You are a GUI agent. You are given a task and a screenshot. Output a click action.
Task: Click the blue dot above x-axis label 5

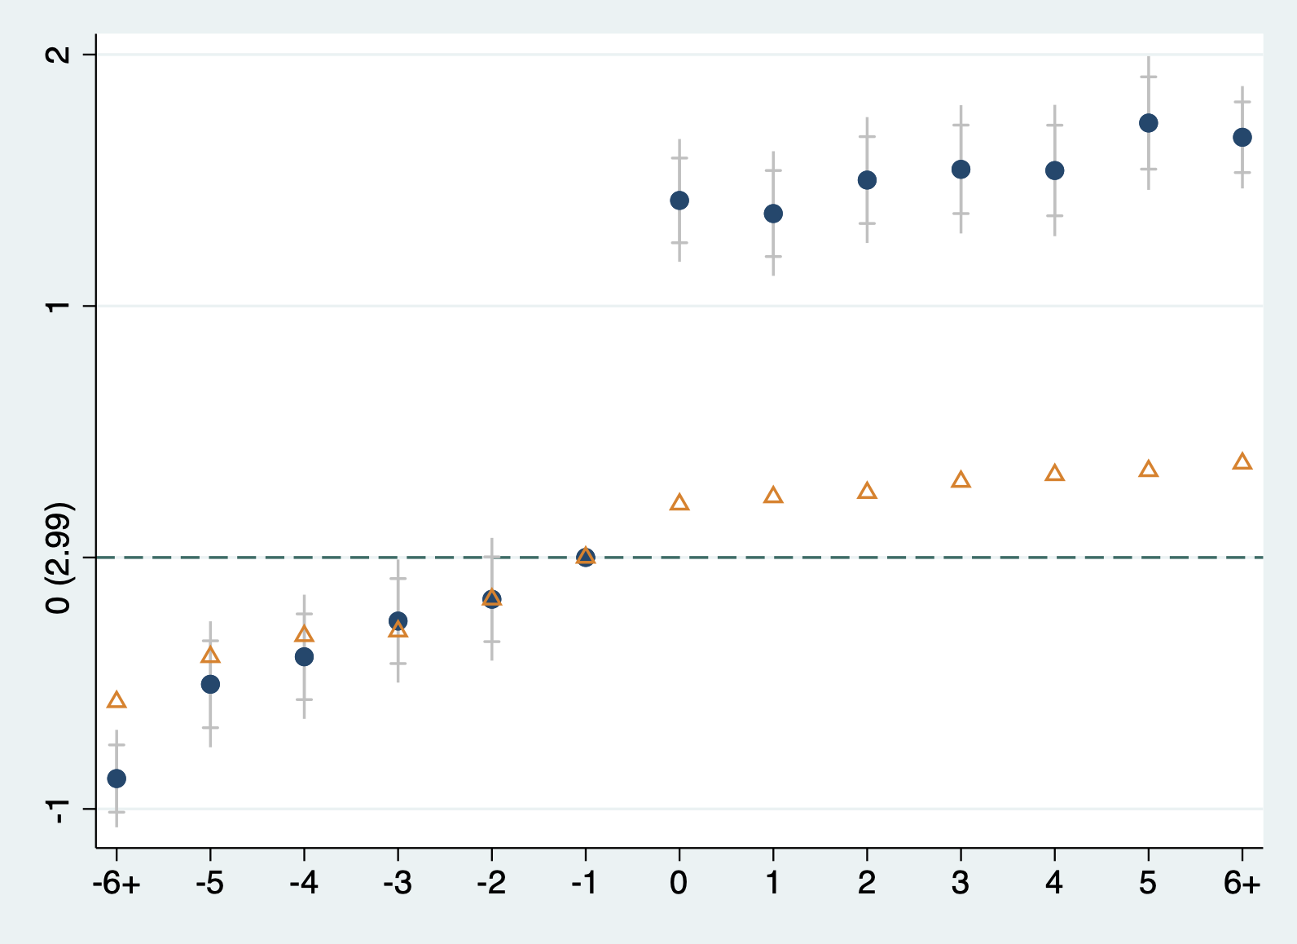tap(1149, 123)
